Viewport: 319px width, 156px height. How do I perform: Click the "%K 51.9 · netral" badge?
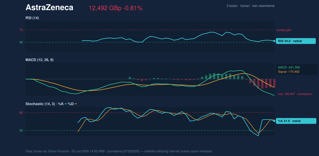[x=296, y=121]
